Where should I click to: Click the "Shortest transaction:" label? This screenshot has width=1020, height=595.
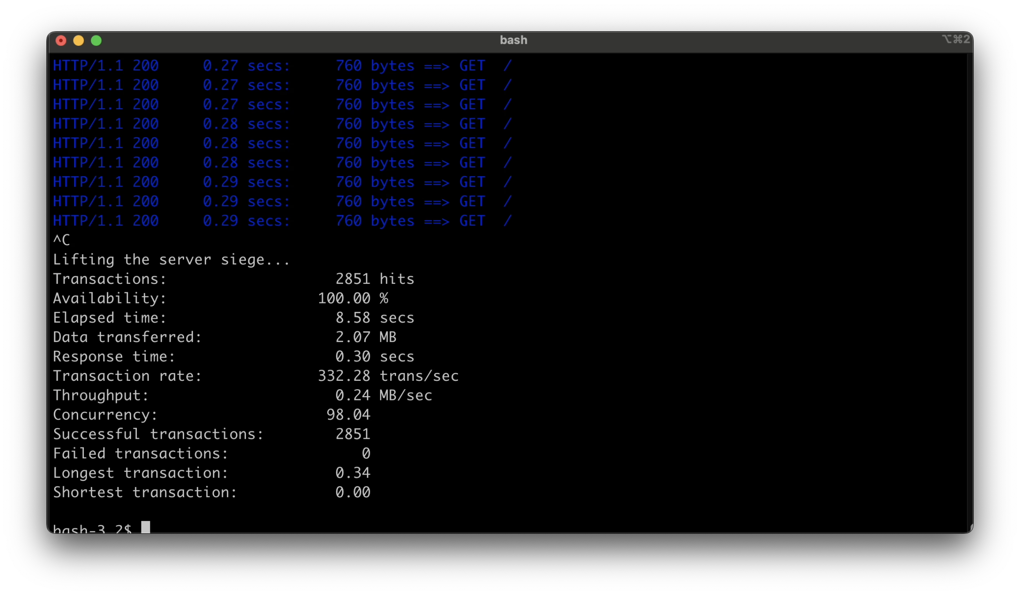coord(145,492)
